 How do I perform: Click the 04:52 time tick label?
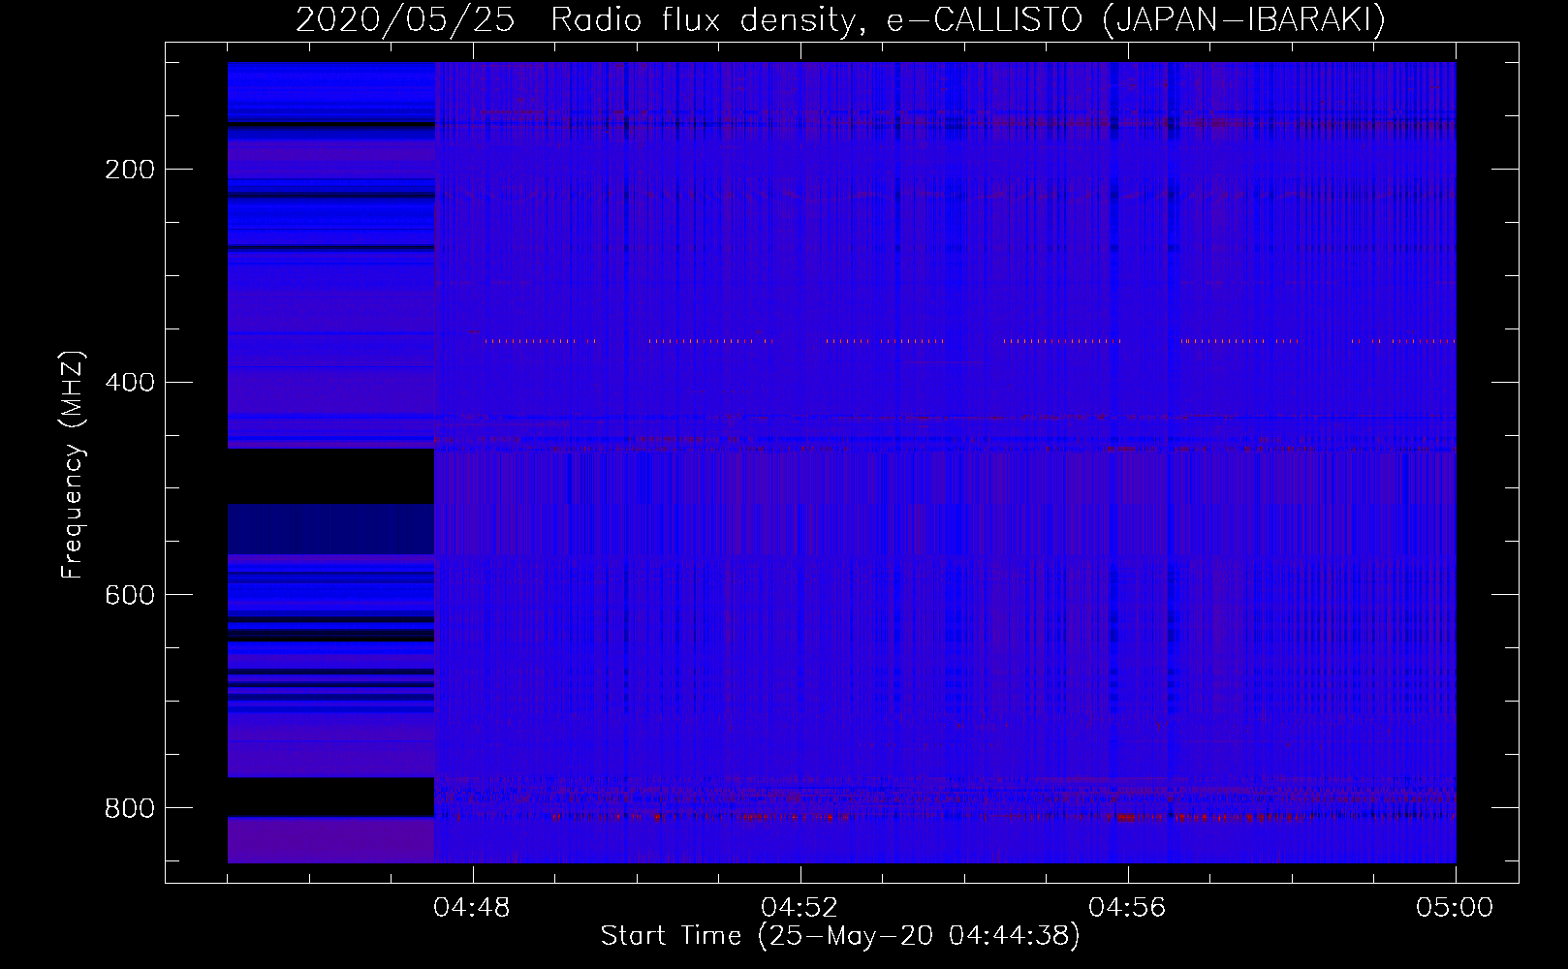coord(800,908)
